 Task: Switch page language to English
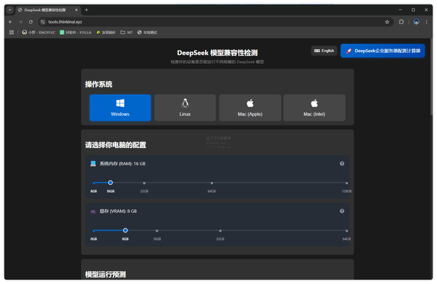click(324, 50)
